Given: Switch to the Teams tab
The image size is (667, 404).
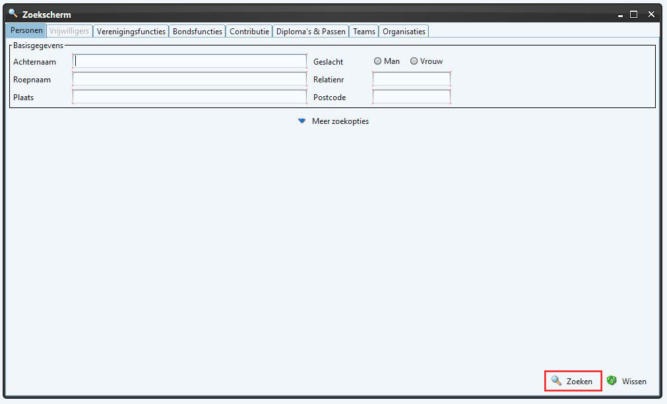Looking at the screenshot, I should [364, 31].
